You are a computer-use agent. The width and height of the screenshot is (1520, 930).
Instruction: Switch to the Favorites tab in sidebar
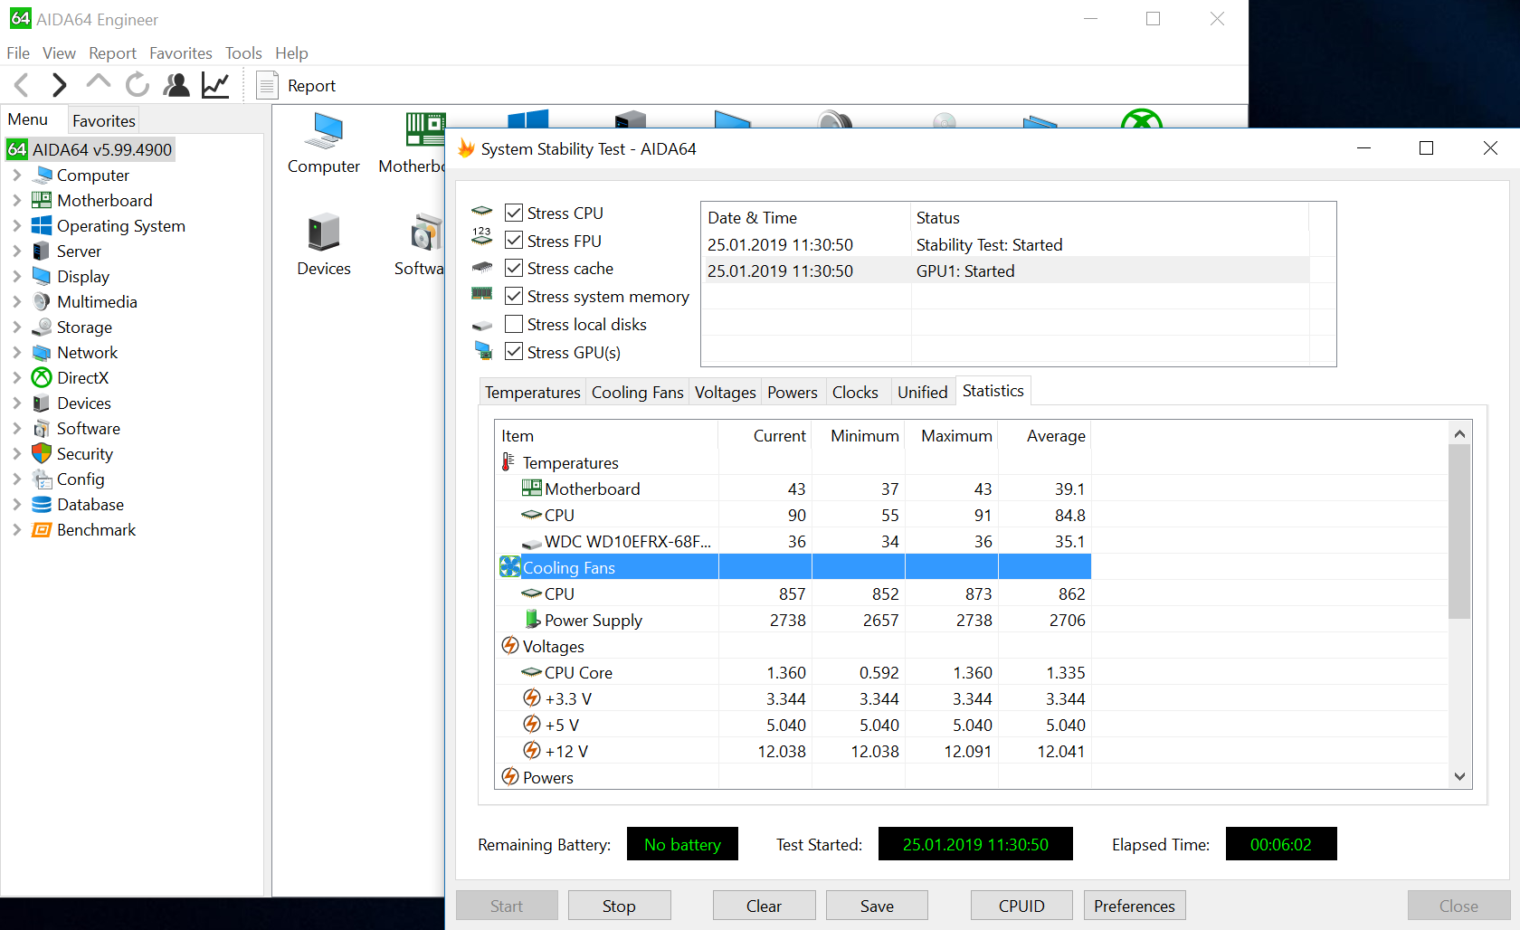coord(104,120)
